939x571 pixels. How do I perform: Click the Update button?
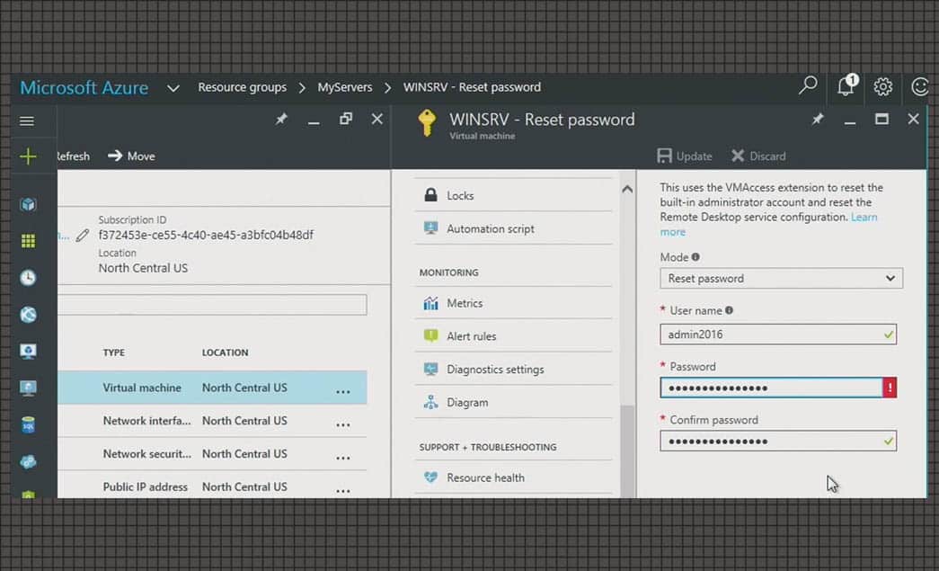pyautogui.click(x=684, y=156)
